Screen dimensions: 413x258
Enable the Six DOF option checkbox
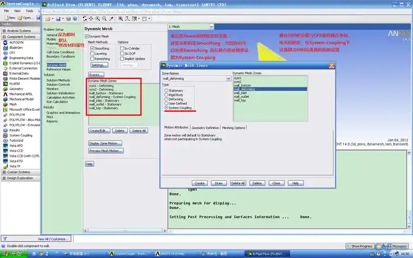click(x=122, y=54)
